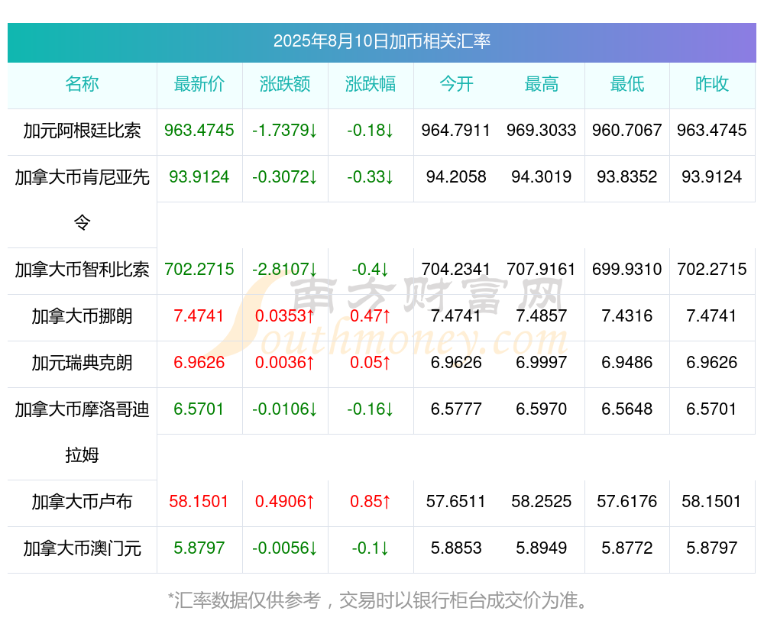Select the opening price 964.7911
This screenshot has height=624, width=764.
tap(456, 131)
